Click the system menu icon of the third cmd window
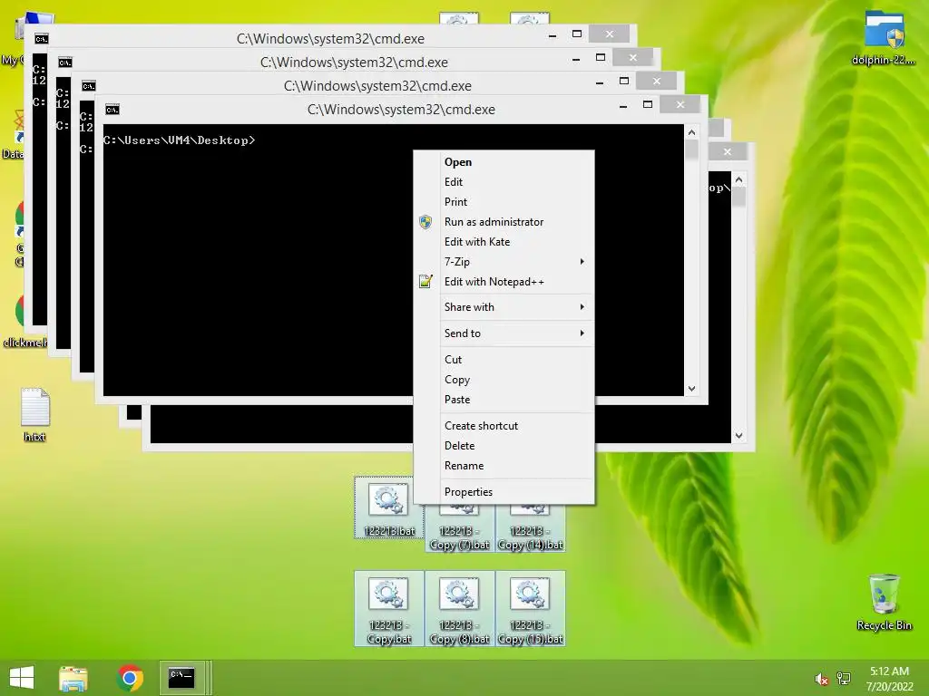Image resolution: width=929 pixels, height=696 pixels. (x=88, y=86)
